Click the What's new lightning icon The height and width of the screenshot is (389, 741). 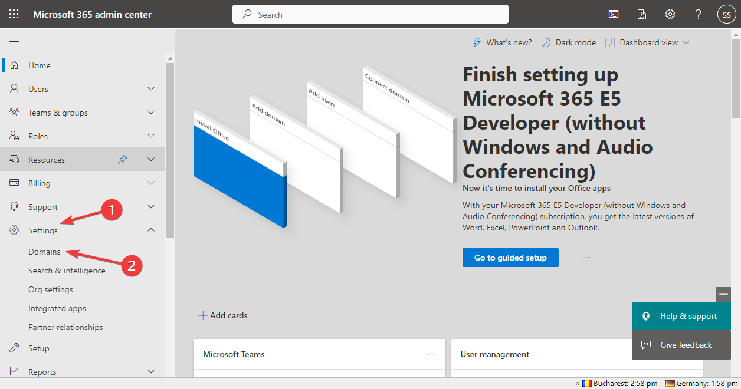point(477,42)
